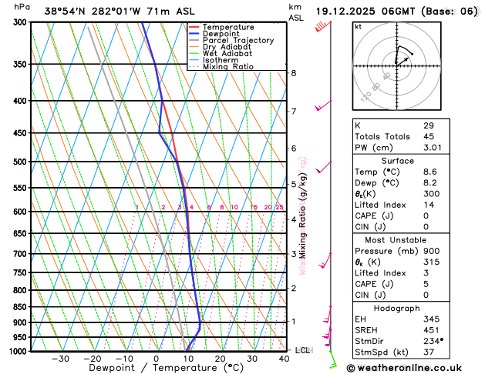Click the Totals Totals value 45
Viewport: 485px width, 374px height.
pos(429,136)
